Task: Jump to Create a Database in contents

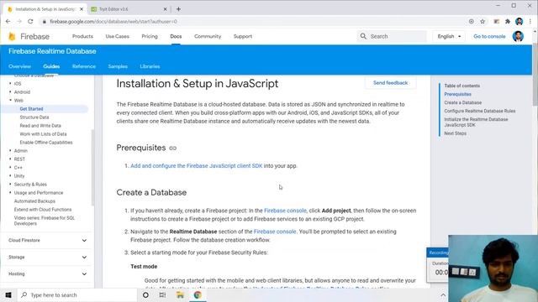Action: click(x=463, y=102)
